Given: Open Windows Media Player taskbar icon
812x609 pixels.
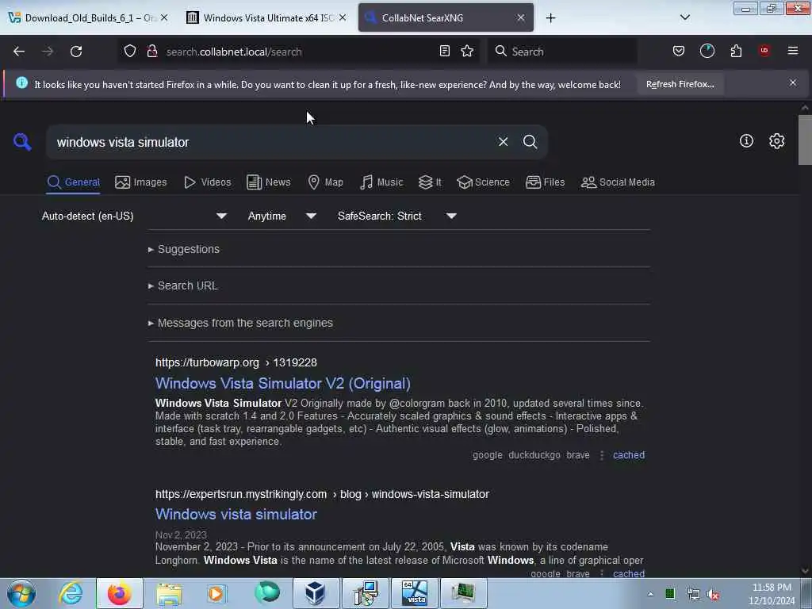Looking at the screenshot, I should click(x=216, y=593).
